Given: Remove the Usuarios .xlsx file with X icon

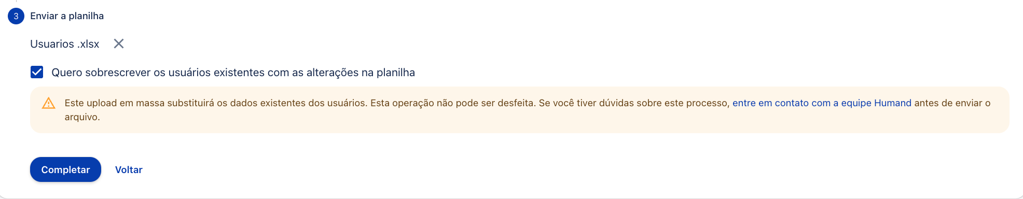Looking at the screenshot, I should [119, 44].
